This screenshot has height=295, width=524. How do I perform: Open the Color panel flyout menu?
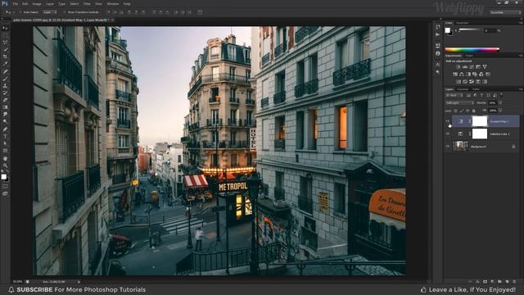tap(521, 23)
